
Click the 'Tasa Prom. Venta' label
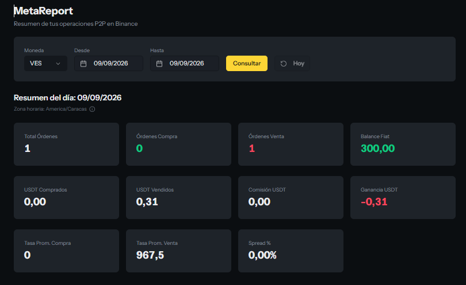pos(157,243)
